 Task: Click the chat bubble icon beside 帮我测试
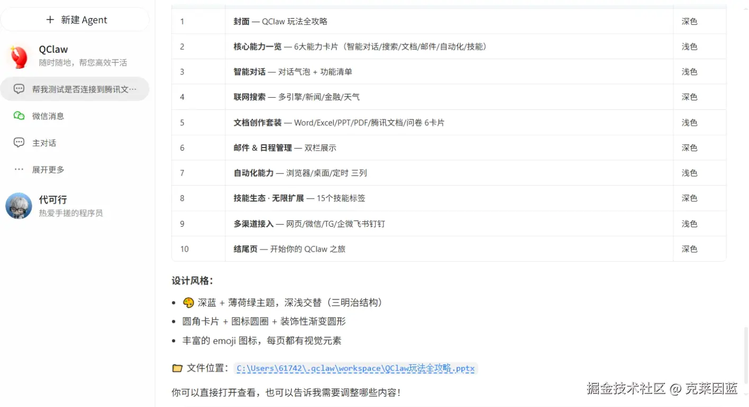[19, 89]
